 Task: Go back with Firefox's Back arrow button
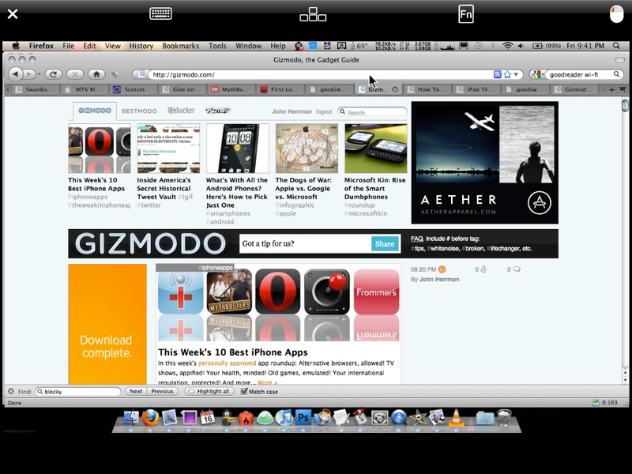point(15,74)
